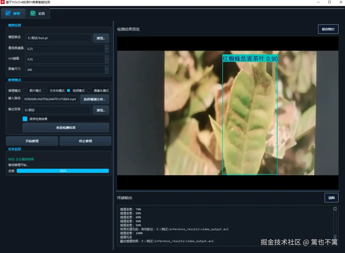
Task: Click the IoU阈值 value field 0.45
Action: pyautogui.click(x=65, y=59)
